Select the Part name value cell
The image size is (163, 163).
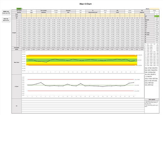click(x=31, y=10)
